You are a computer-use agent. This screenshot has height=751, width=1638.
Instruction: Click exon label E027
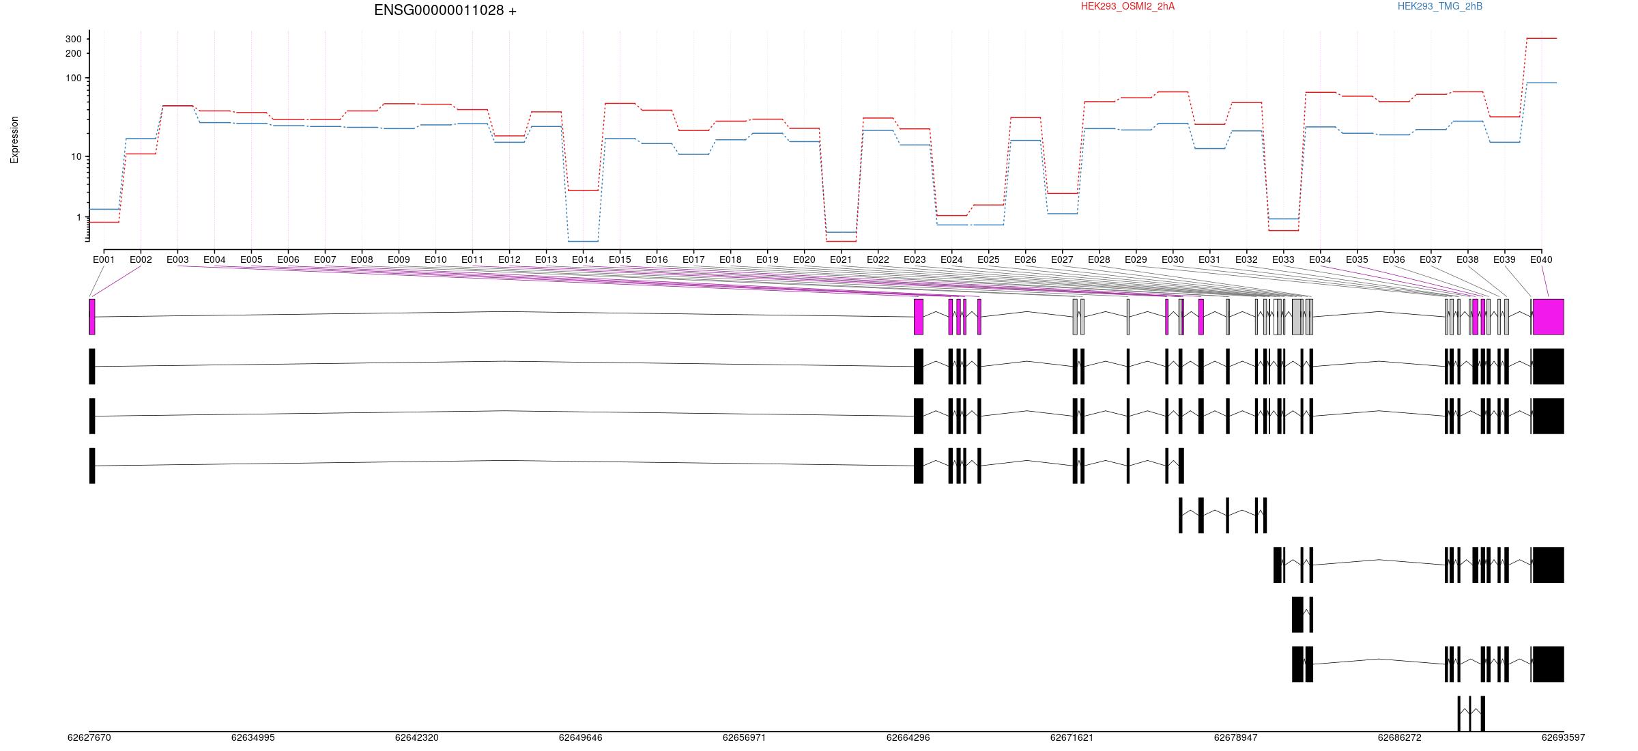click(1062, 259)
